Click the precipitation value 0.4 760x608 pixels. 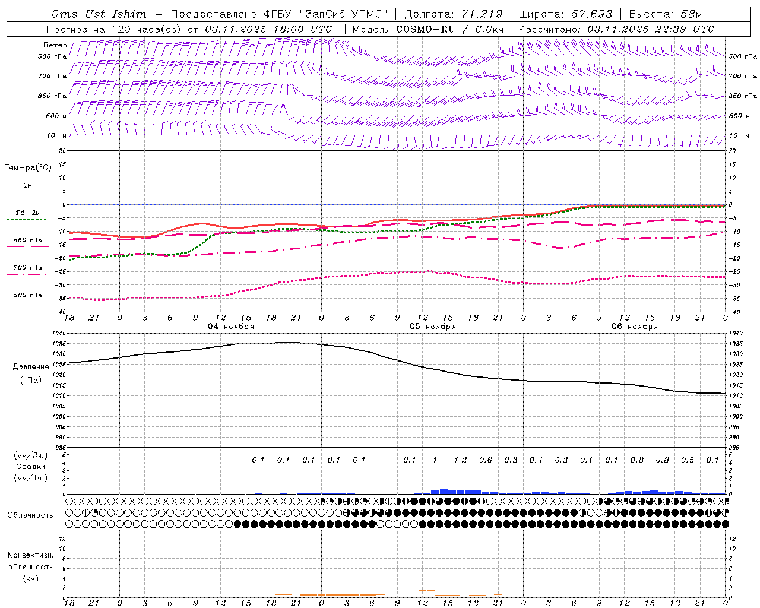536,460
